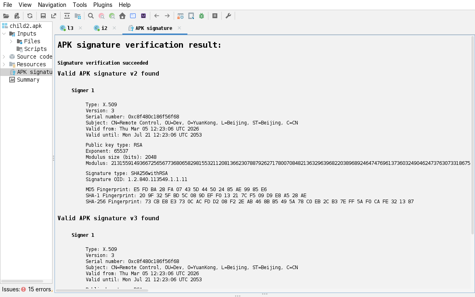Open the View menu
Screen dimensions: 475x297
click(x=25, y=5)
